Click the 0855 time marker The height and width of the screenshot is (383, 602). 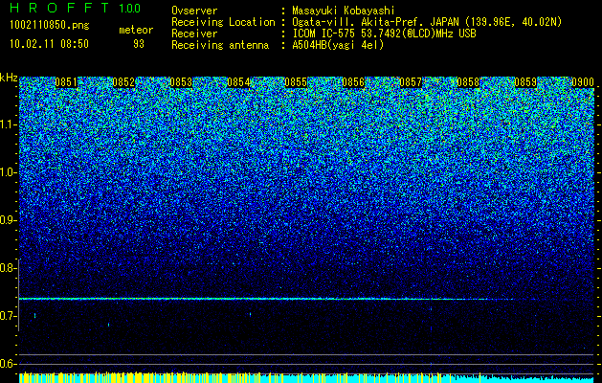(296, 82)
